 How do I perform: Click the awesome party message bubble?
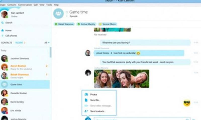[x=145, y=62]
